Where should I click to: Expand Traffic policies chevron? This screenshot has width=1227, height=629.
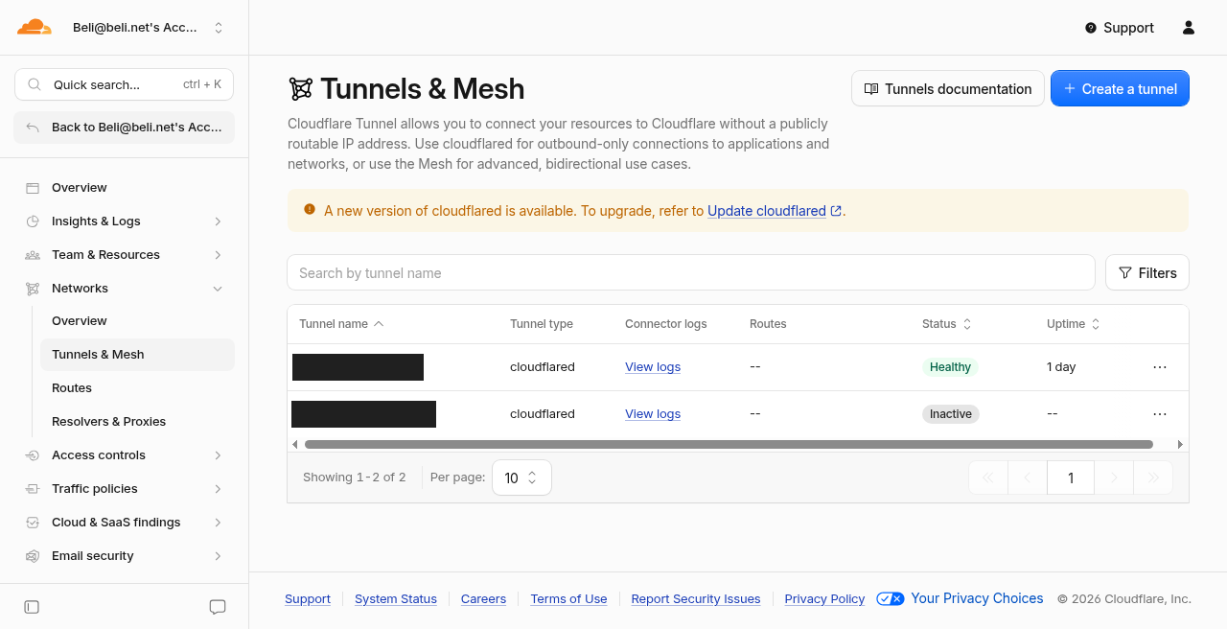218,489
